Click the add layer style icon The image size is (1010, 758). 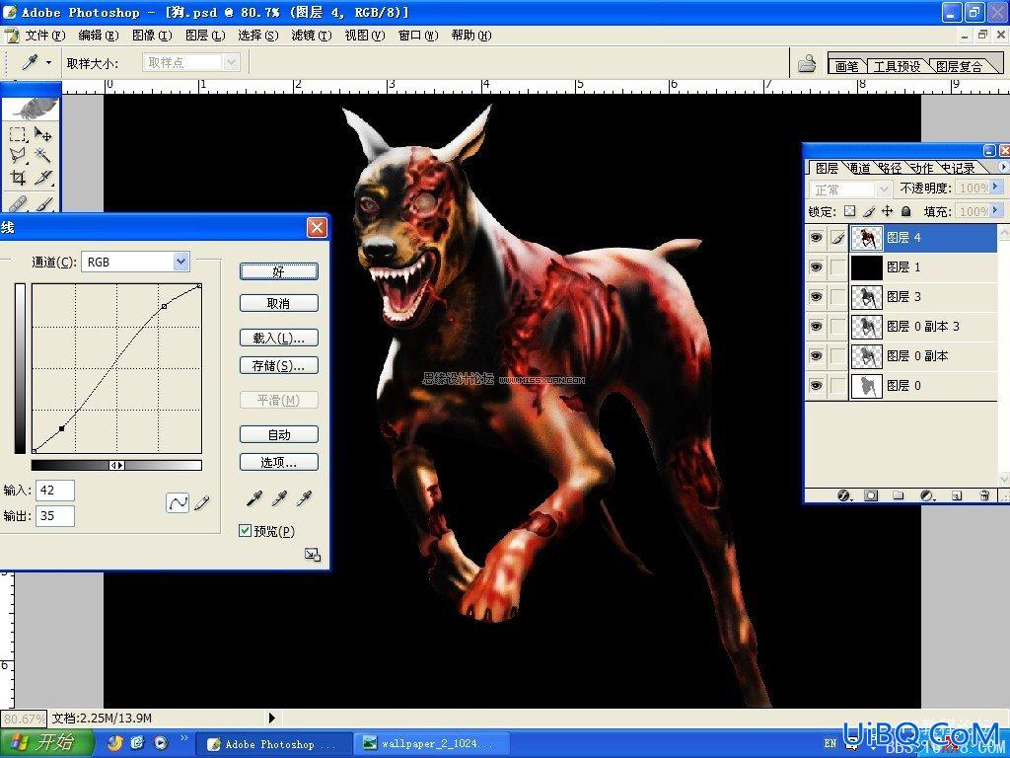point(844,495)
